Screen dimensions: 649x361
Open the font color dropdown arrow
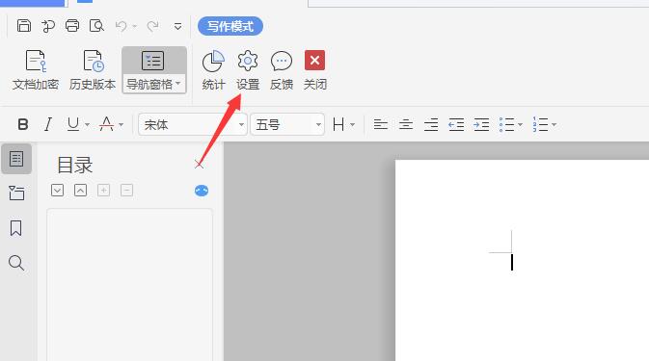coord(121,125)
